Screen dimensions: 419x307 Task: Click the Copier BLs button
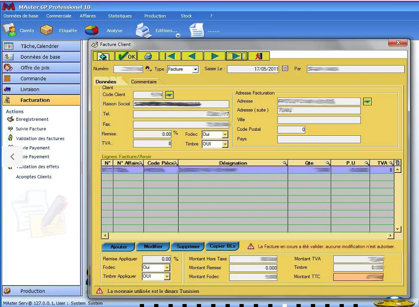pos(223,246)
